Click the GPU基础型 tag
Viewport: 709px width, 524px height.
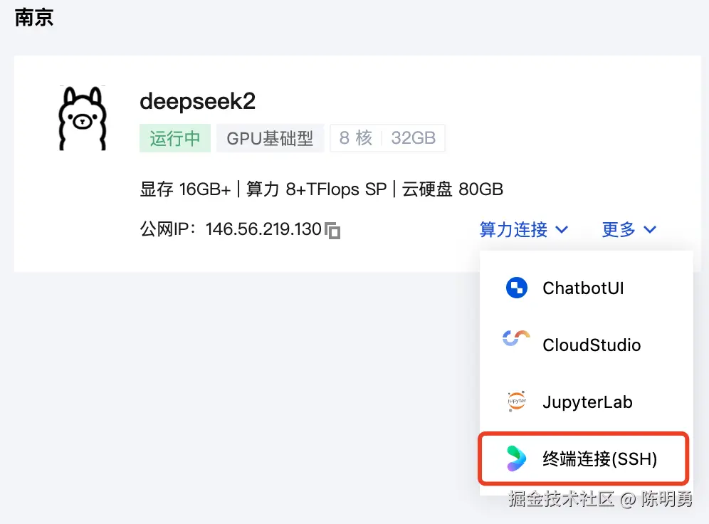(x=270, y=138)
